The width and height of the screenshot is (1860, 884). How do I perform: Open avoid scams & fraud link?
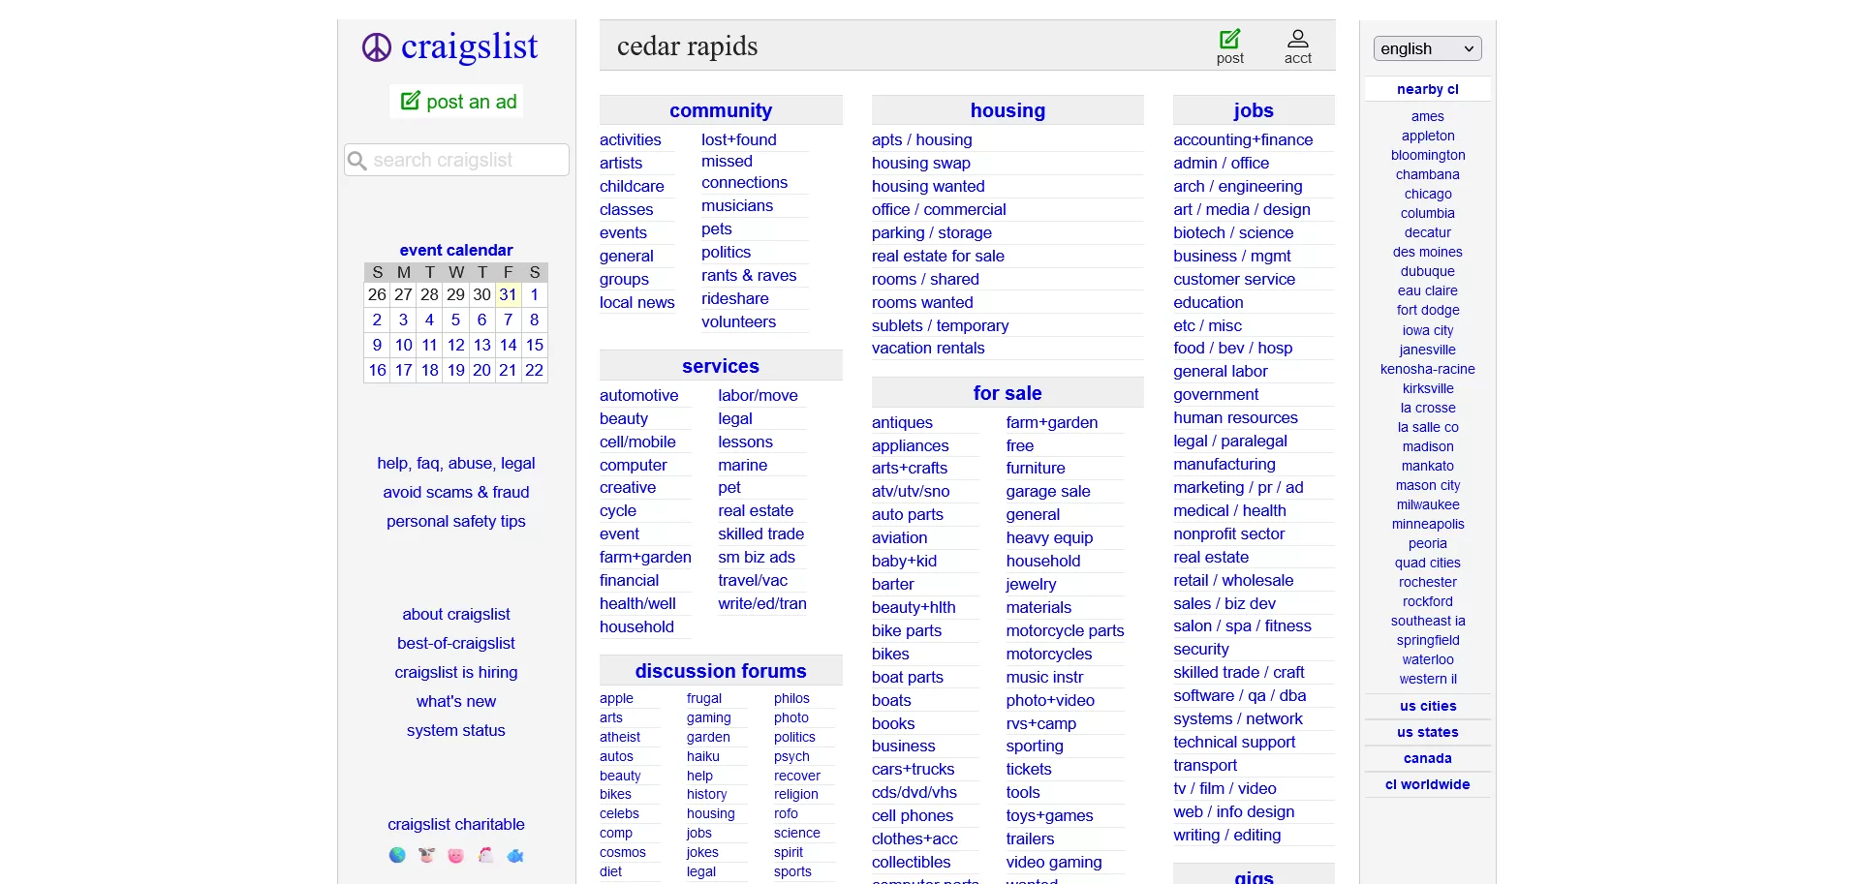(456, 492)
